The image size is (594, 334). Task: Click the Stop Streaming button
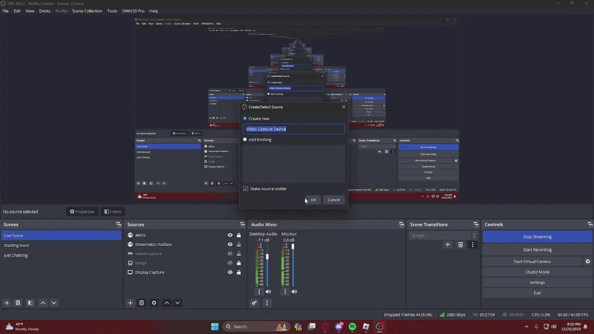pos(537,237)
